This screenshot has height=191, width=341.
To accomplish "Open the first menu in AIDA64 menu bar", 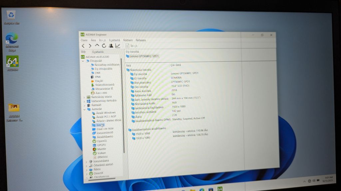I will 84,40.
